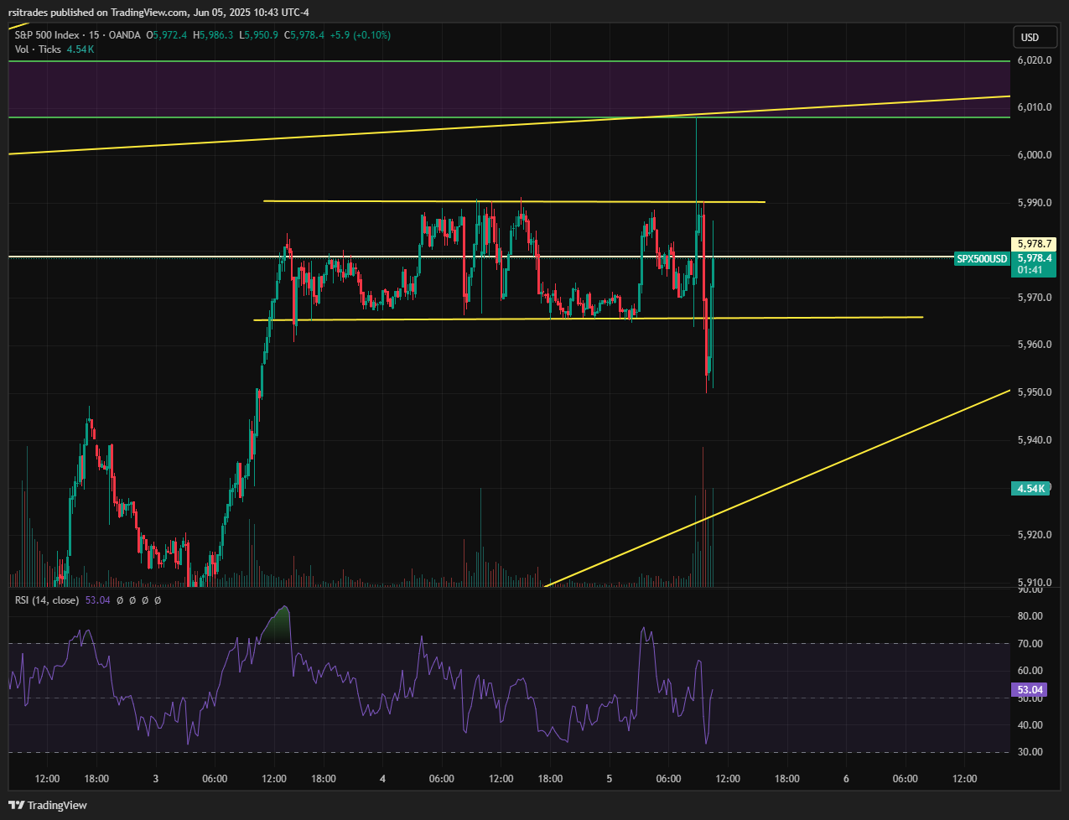The width and height of the screenshot is (1069, 820).
Task: Click the open value O5,972.4
Action: [168, 35]
